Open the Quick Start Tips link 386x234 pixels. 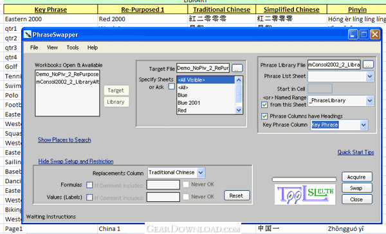click(x=356, y=152)
